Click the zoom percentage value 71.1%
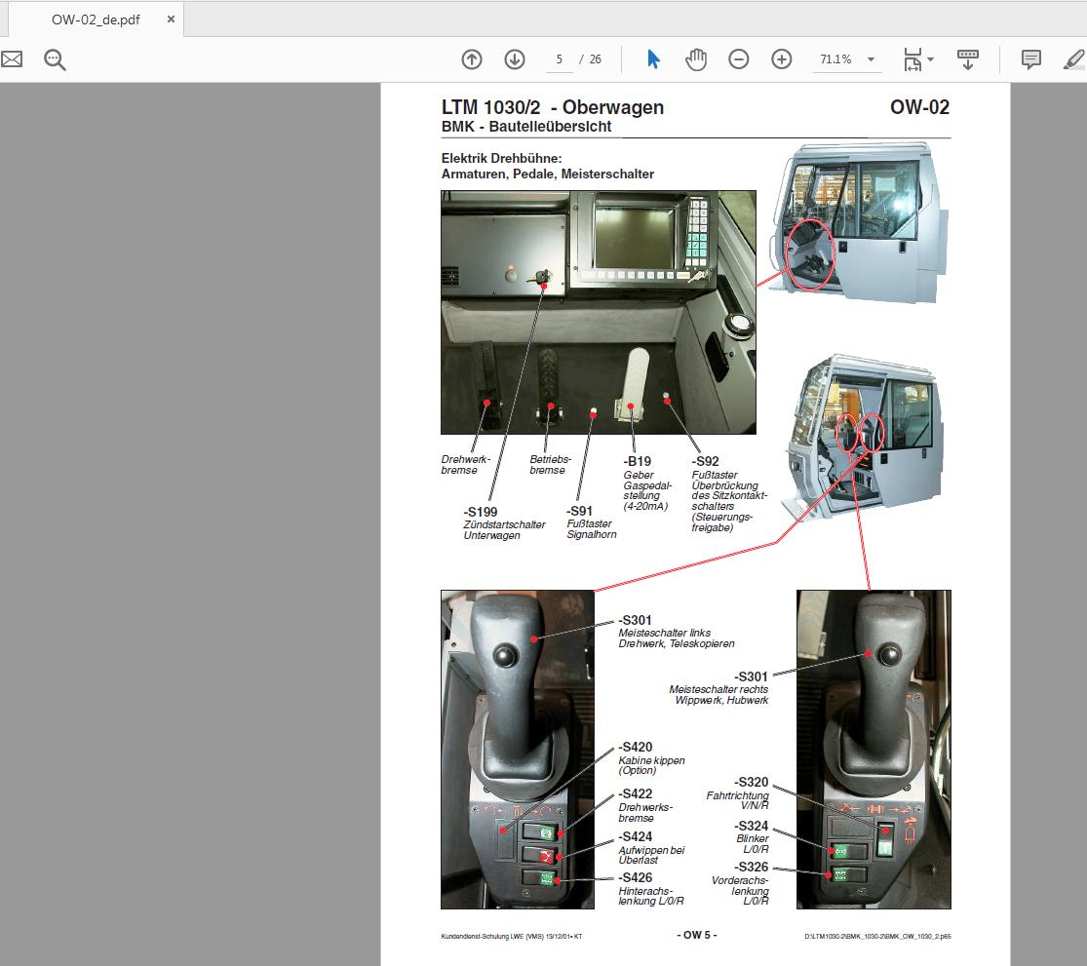This screenshot has height=966, width=1087. pyautogui.click(x=835, y=59)
